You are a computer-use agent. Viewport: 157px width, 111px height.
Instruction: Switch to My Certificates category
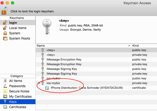20,97
